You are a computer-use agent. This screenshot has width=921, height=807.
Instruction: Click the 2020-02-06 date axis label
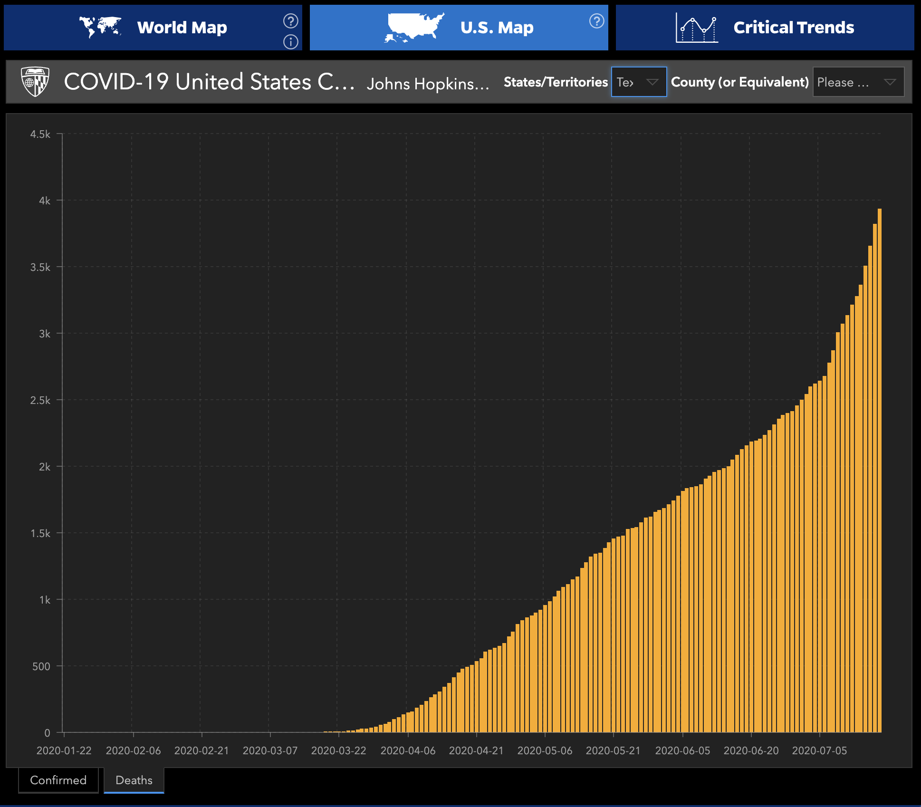133,750
